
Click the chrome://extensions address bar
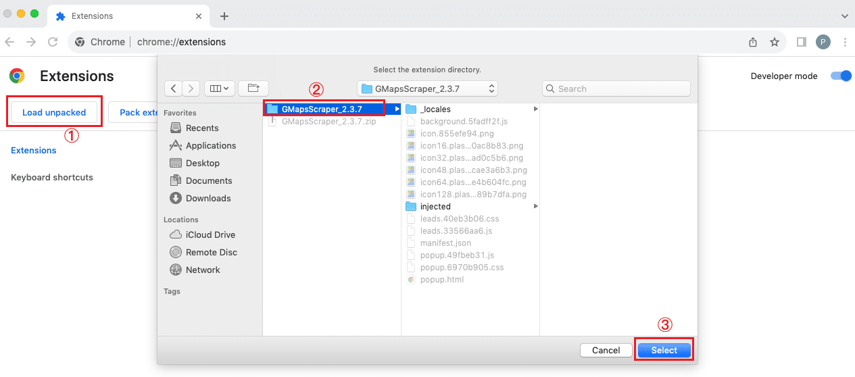coord(427,42)
